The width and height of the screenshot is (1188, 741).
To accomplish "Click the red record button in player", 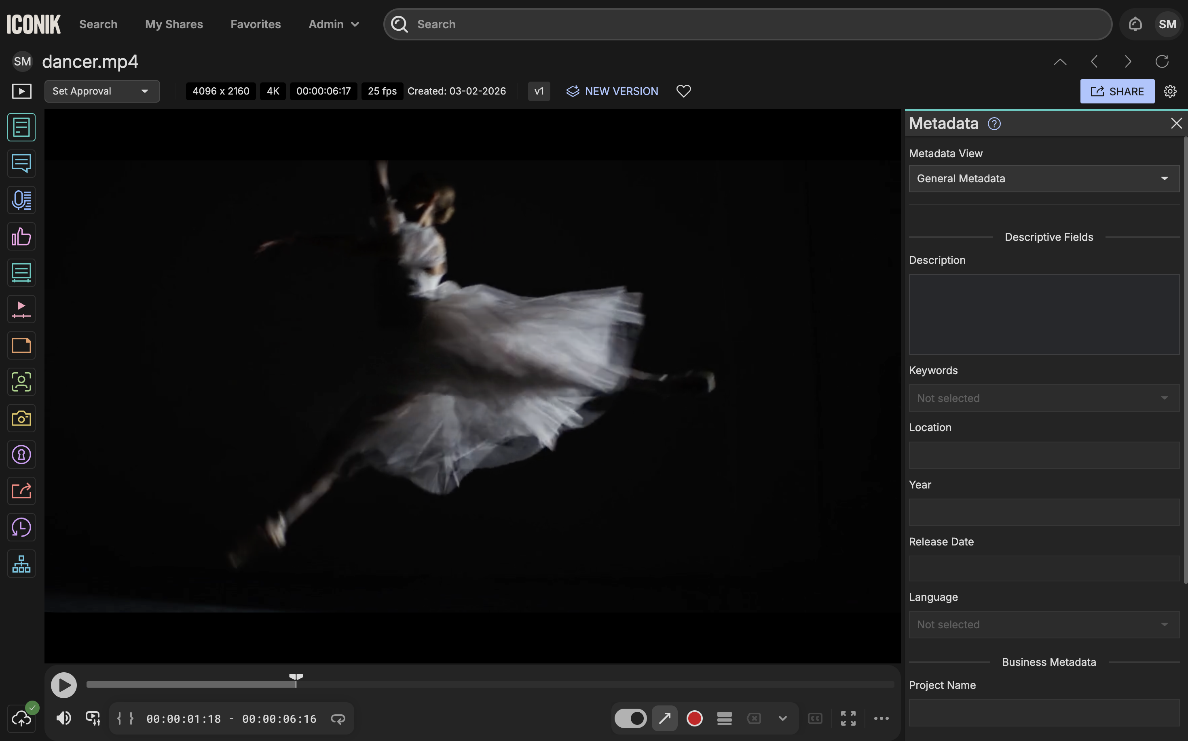I will coord(695,718).
